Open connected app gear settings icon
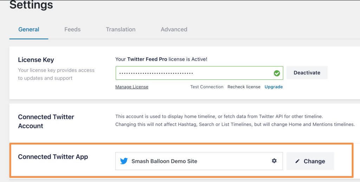This screenshot has height=182, width=360. [274, 161]
